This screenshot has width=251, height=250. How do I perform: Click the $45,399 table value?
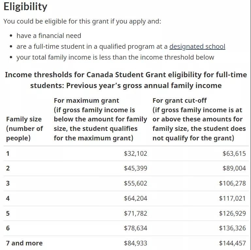coord(135,168)
